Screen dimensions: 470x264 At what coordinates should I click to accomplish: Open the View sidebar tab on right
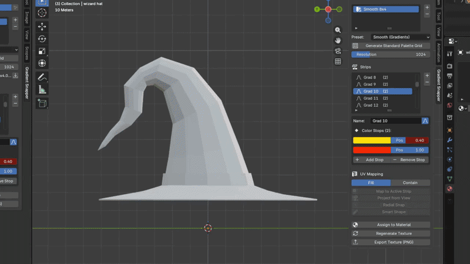coord(438,32)
